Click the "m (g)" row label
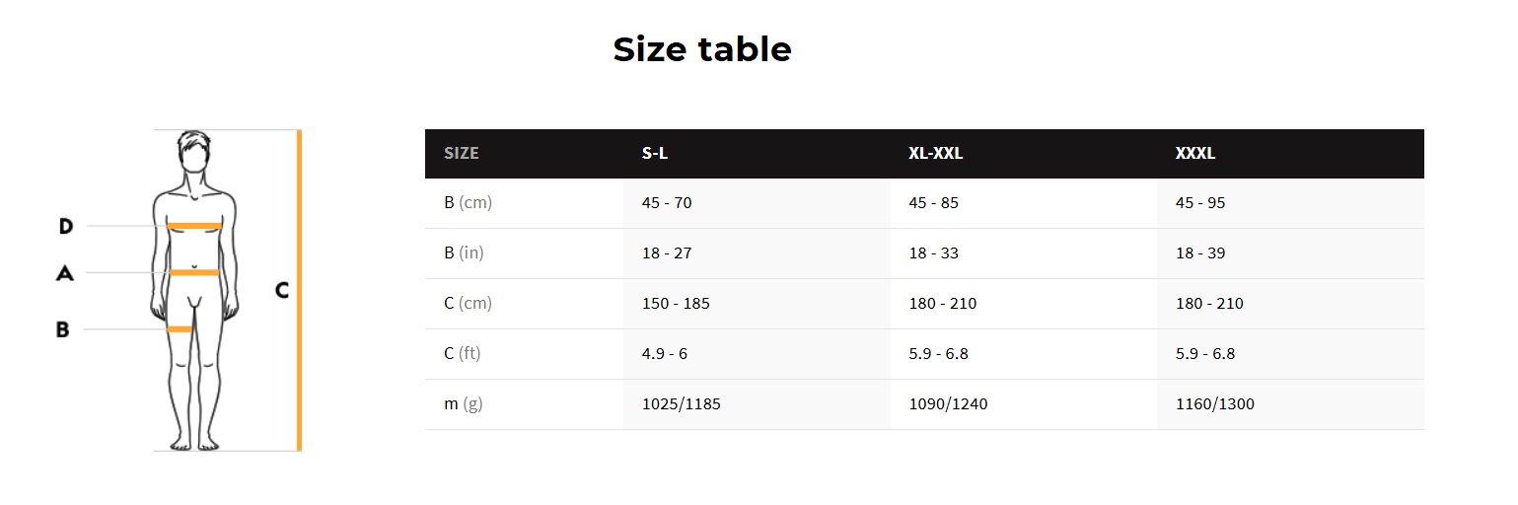This screenshot has height=505, width=1518. click(x=464, y=403)
